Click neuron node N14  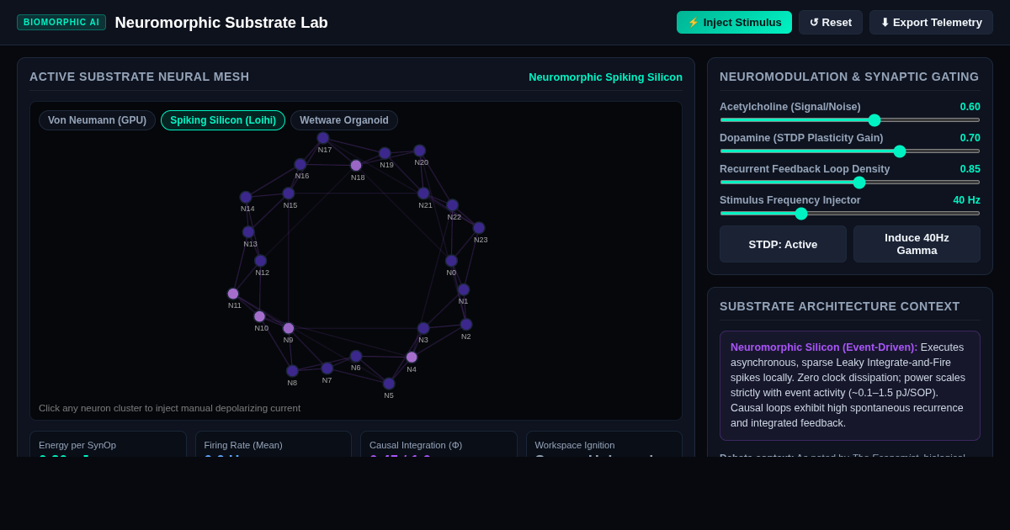(x=246, y=197)
